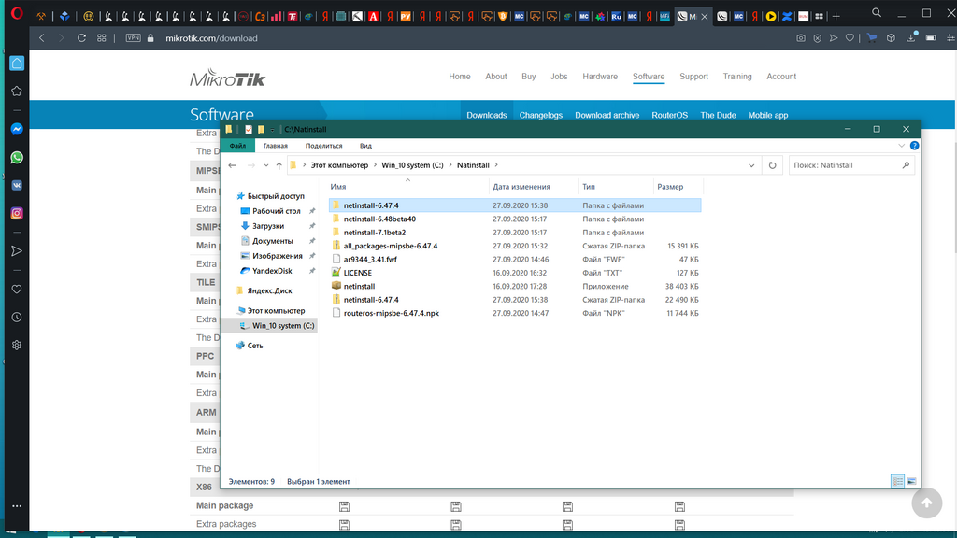Open Account in MikroTik navigation
Image resolution: width=957 pixels, height=538 pixels.
pos(781,77)
